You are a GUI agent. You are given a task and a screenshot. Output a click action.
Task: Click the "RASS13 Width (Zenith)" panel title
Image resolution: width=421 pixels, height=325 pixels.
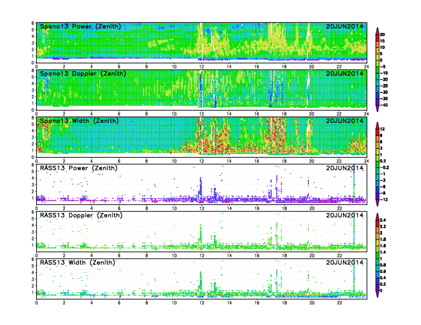click(x=77, y=262)
